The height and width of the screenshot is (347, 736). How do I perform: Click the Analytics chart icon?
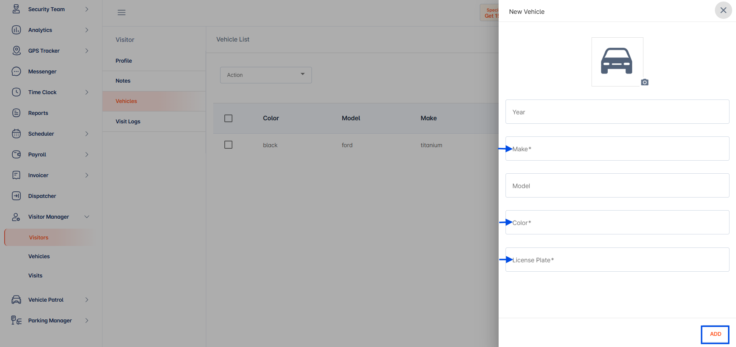tap(16, 30)
